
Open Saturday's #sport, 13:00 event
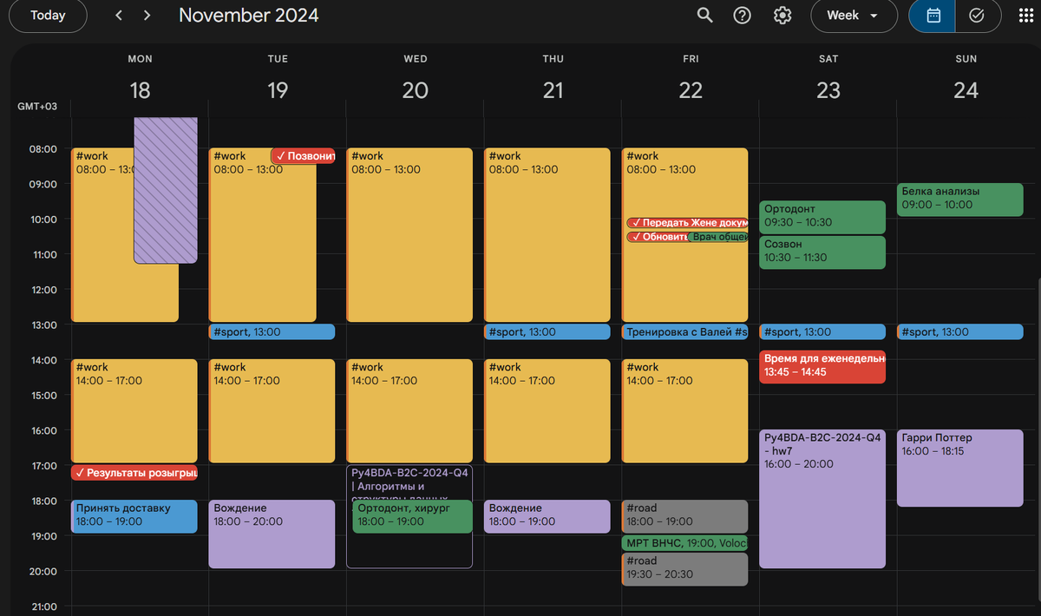pos(822,331)
